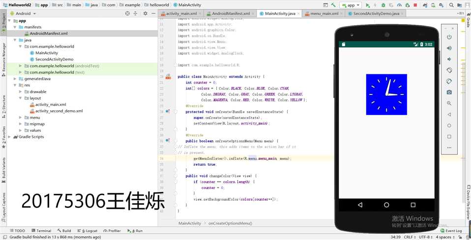Open emulator extended controls ellipsis
Screen dimensions: 471x240
point(449,148)
